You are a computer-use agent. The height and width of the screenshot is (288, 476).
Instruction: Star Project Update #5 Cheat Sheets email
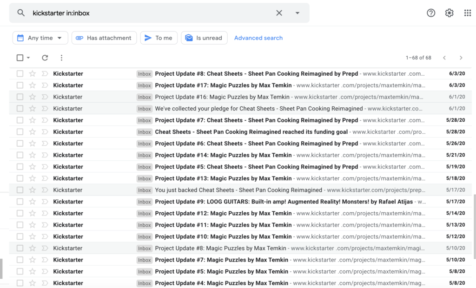coord(33,167)
